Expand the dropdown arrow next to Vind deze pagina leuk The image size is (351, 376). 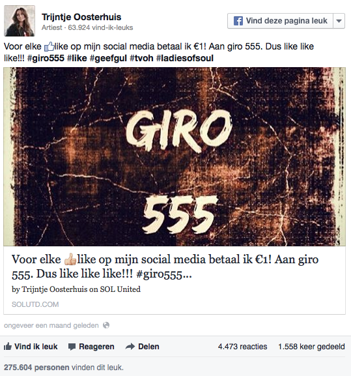(x=339, y=21)
